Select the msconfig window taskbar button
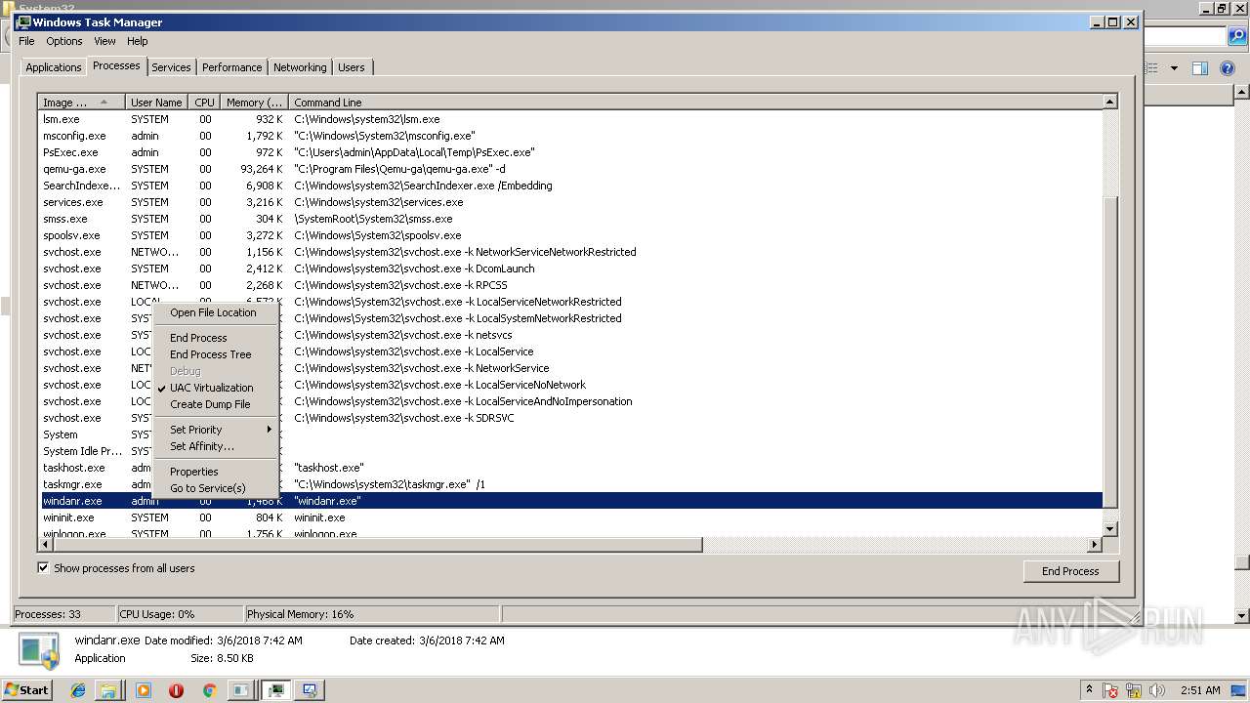This screenshot has width=1250, height=703. tap(240, 690)
